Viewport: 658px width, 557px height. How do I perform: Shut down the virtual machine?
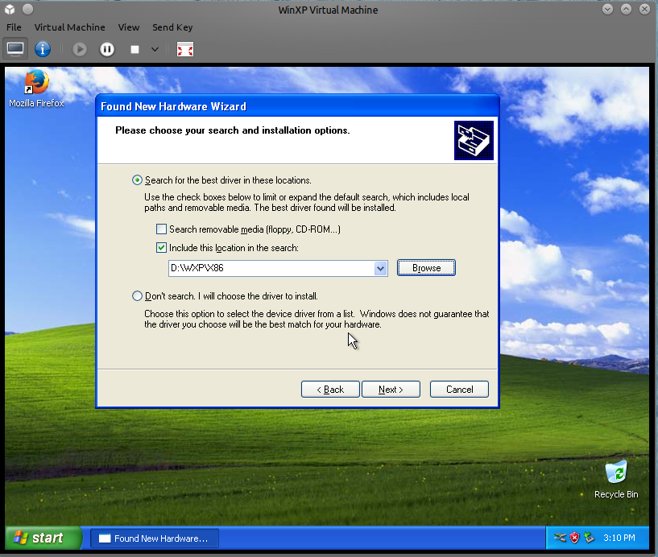[134, 49]
